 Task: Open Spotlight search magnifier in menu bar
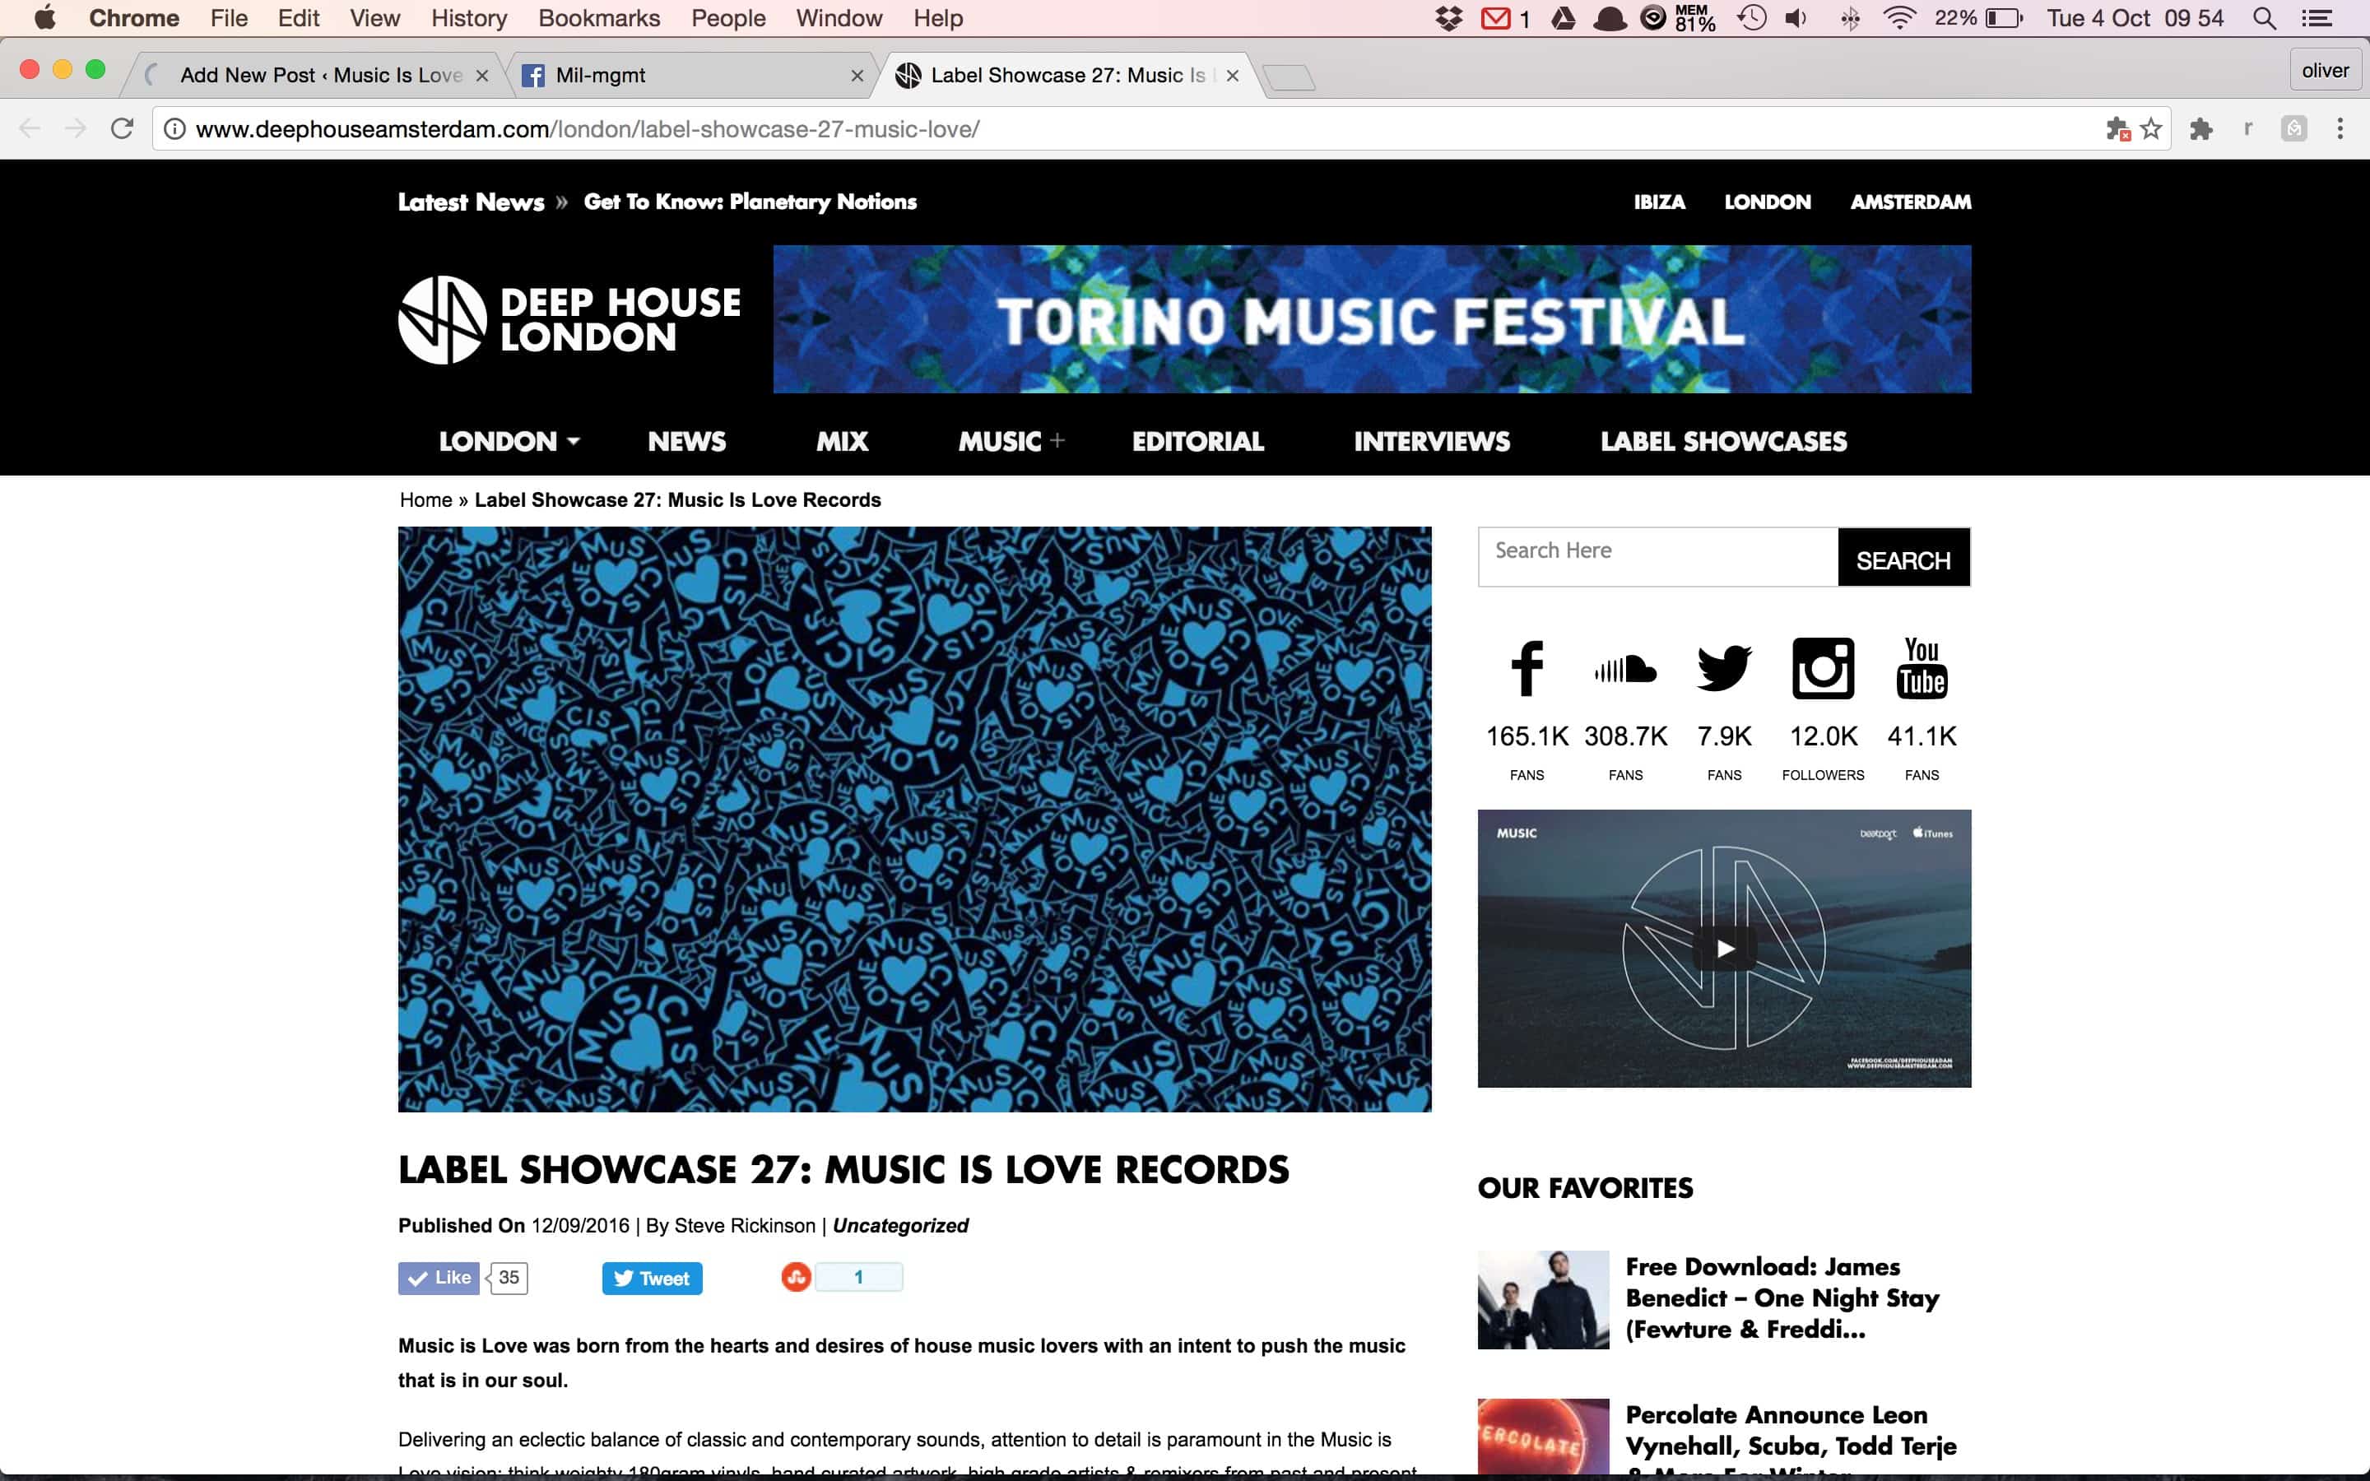tap(2264, 17)
